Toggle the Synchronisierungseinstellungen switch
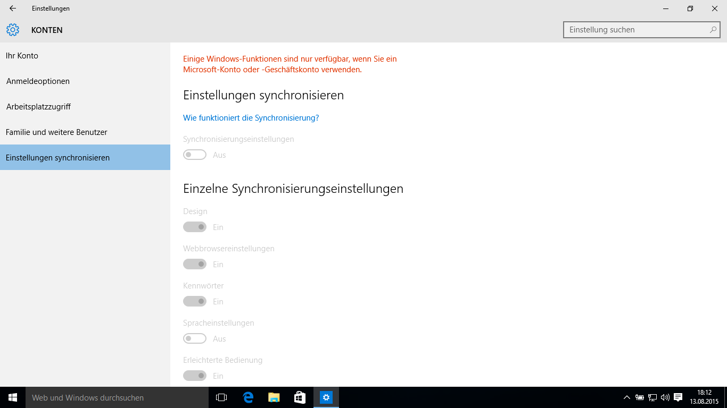 tap(195, 155)
